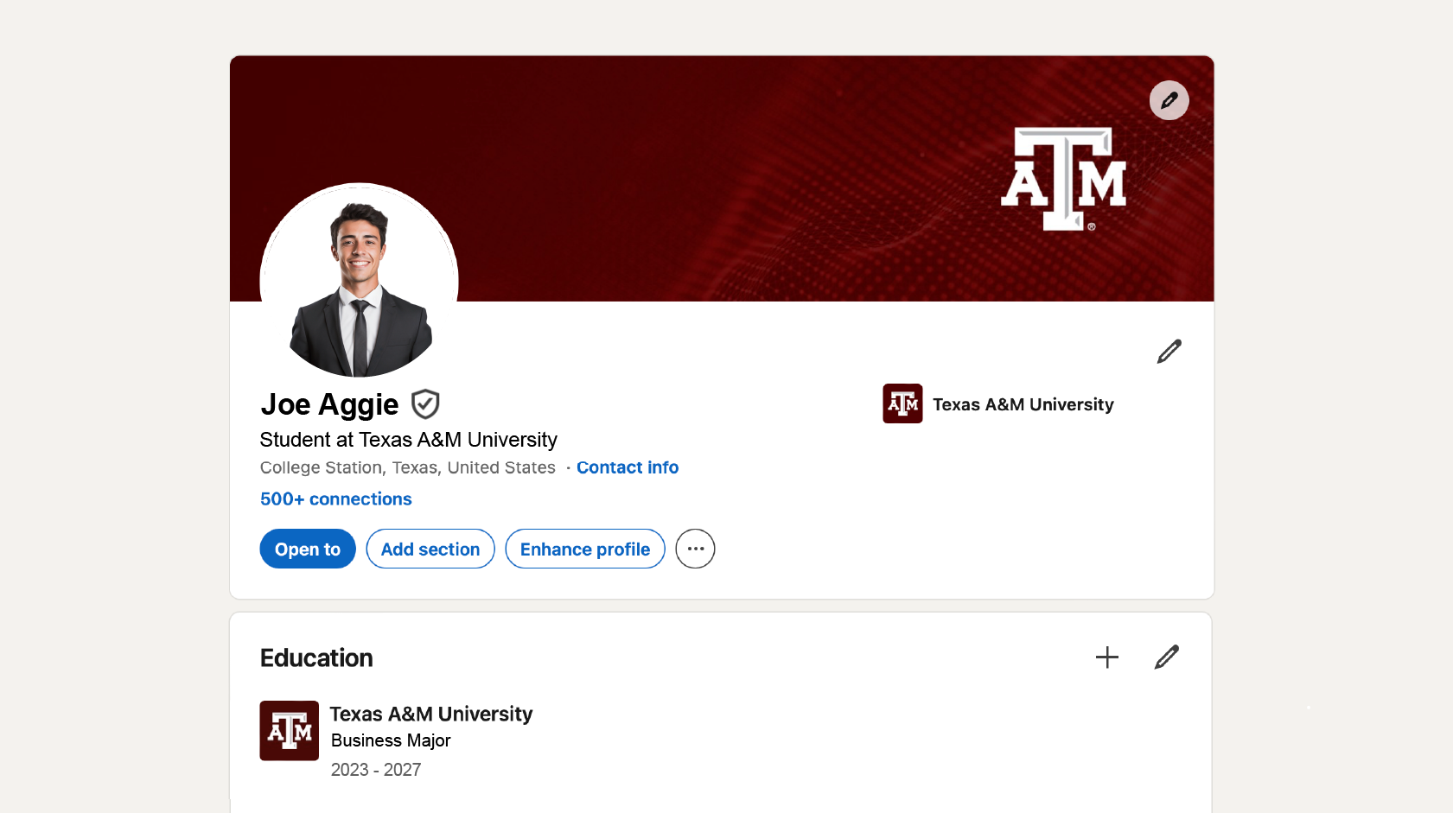Viewport: 1453px width, 813px height.
Task: Click the Add section button
Action: coord(430,549)
